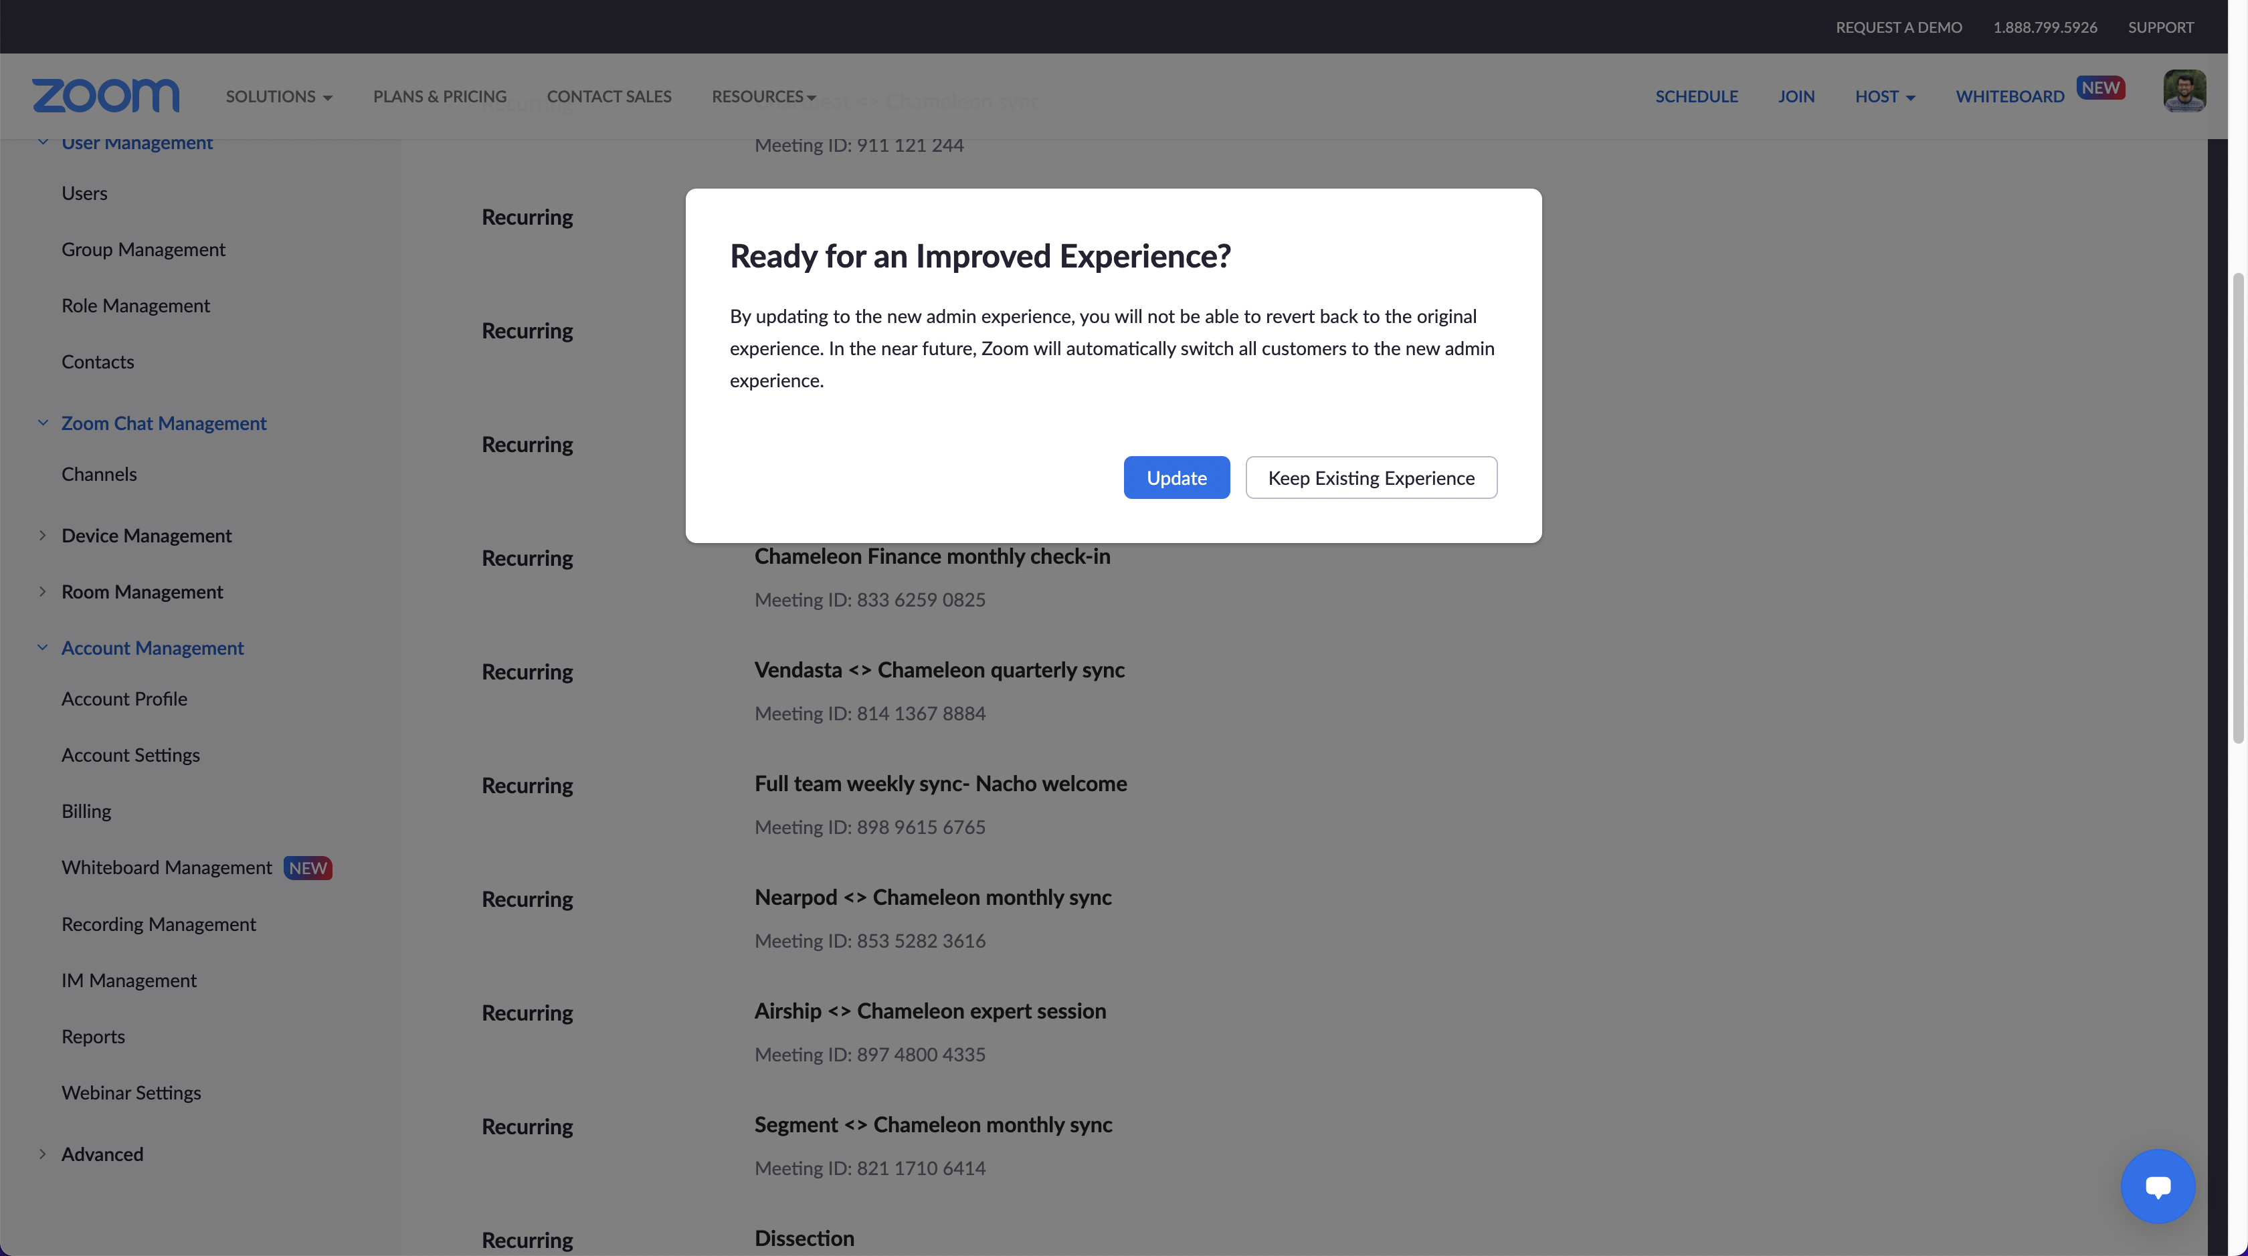Image resolution: width=2248 pixels, height=1256 pixels.
Task: Click NEW badge beside Whiteboard Management
Action: point(307,869)
